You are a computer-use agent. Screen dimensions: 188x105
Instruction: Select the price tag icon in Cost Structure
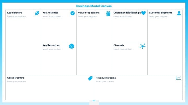90,78
